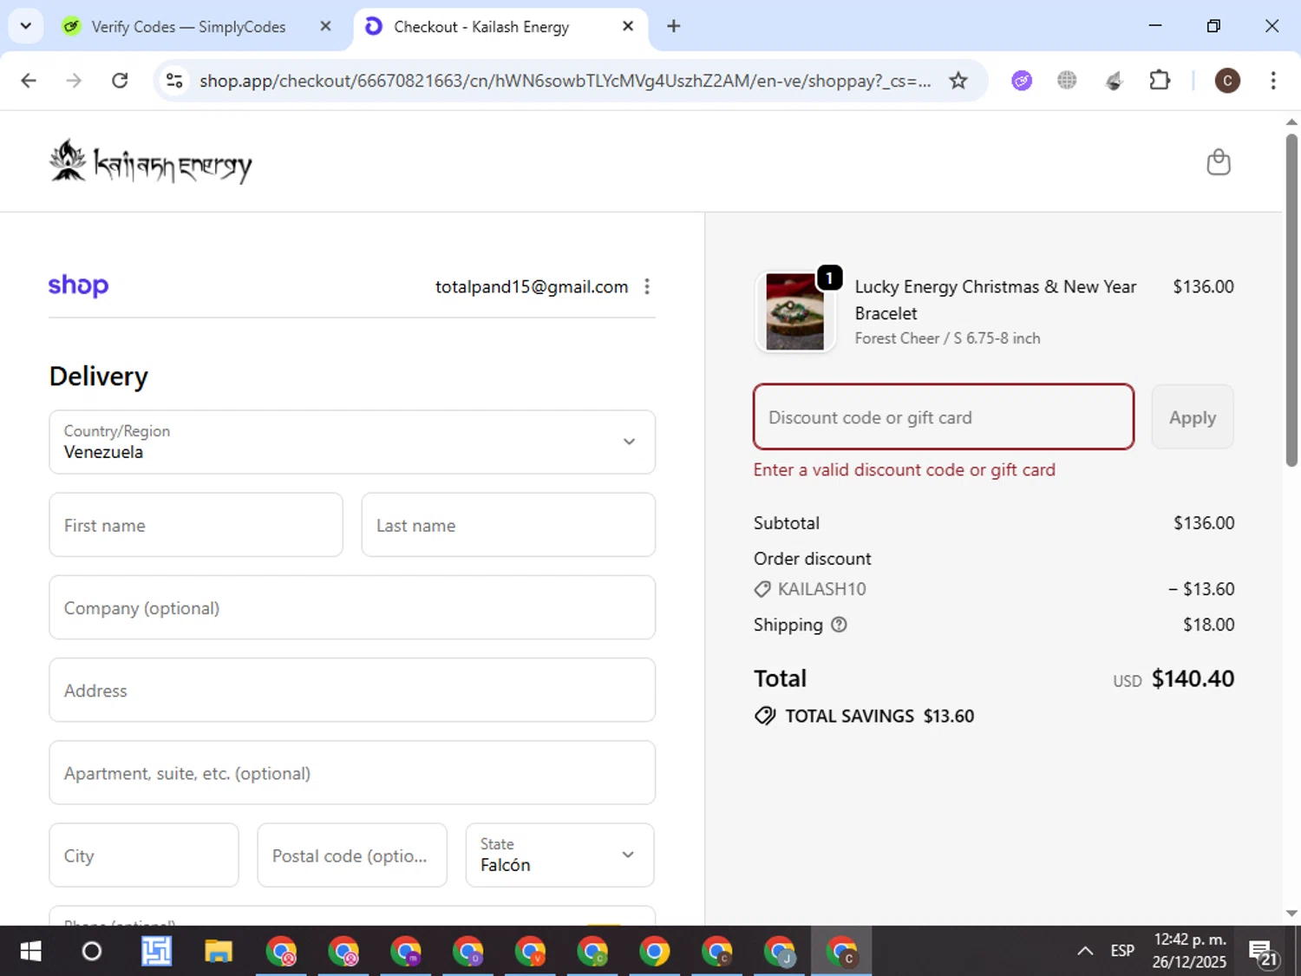
Task: Go back to previous page
Action: [29, 81]
